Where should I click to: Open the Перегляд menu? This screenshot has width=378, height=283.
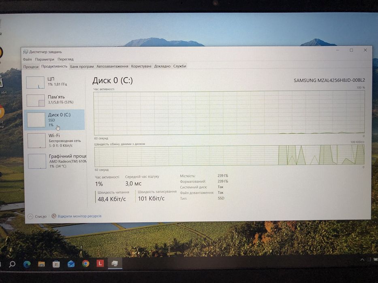66,59
